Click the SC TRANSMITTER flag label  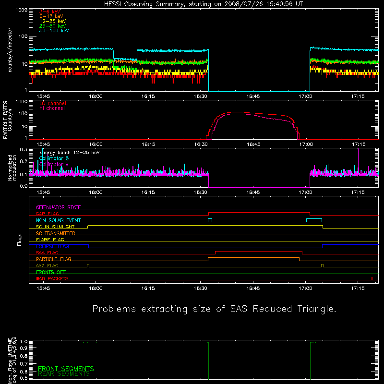56,233
